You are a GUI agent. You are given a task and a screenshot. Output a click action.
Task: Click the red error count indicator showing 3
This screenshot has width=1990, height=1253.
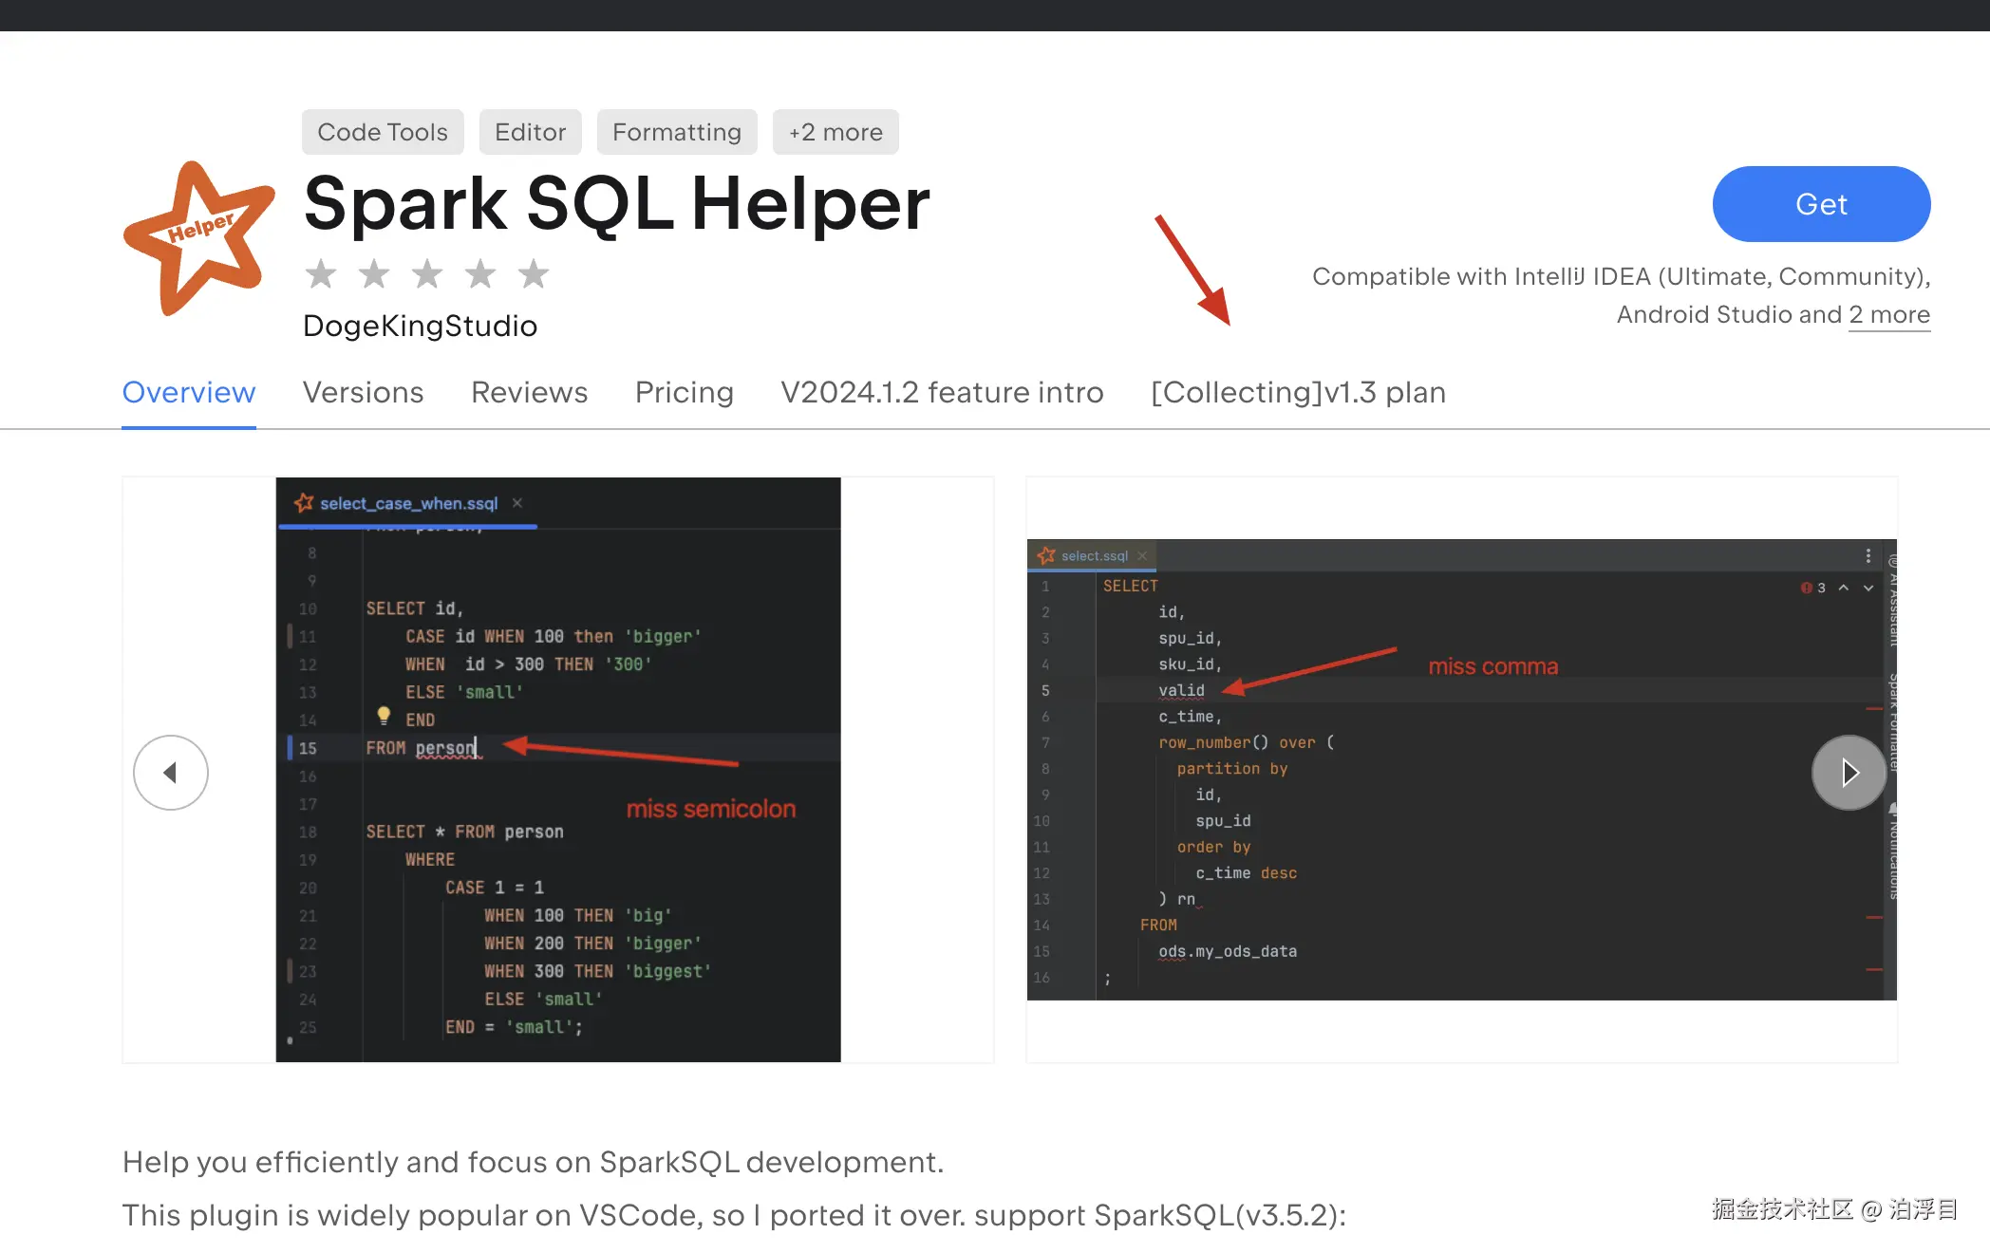pos(1812,588)
